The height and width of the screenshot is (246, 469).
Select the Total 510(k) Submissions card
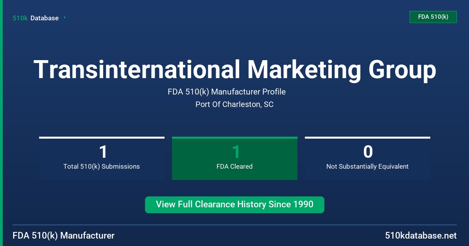coord(102,158)
